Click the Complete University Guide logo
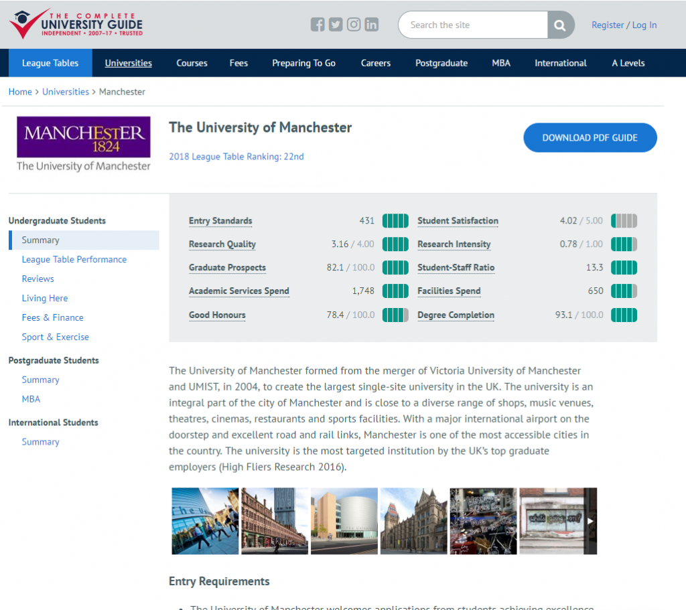The image size is (686, 610). click(76, 24)
